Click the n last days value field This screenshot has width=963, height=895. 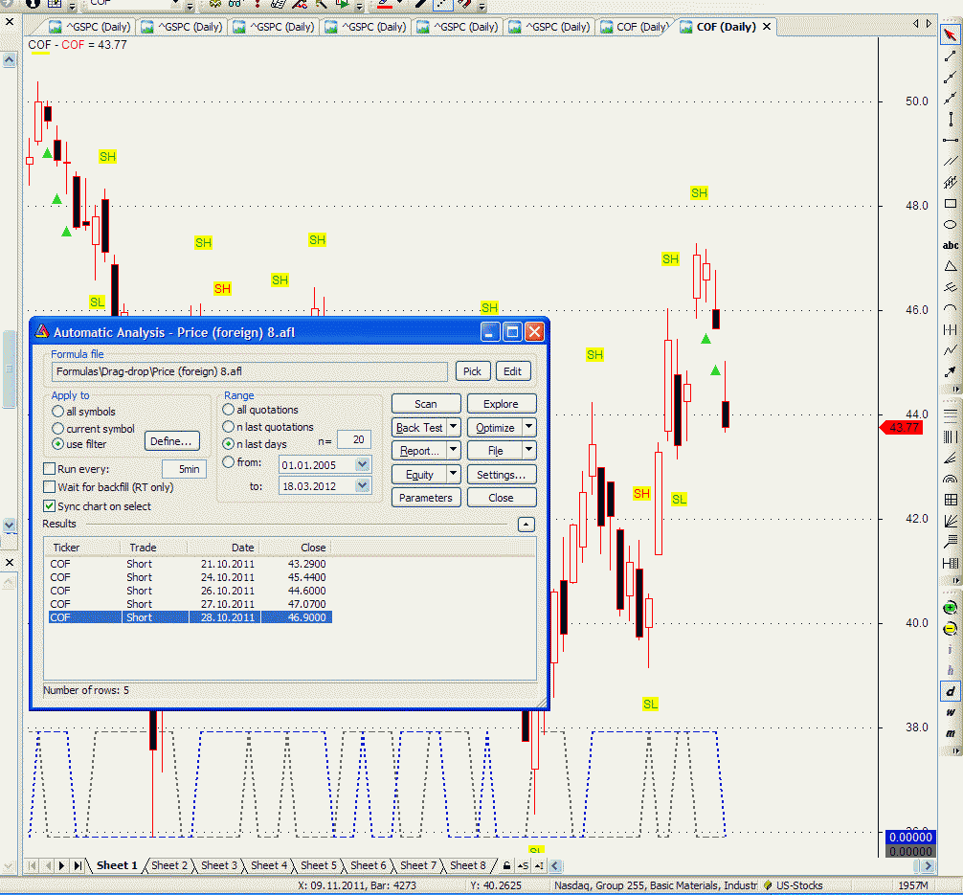[x=354, y=440]
